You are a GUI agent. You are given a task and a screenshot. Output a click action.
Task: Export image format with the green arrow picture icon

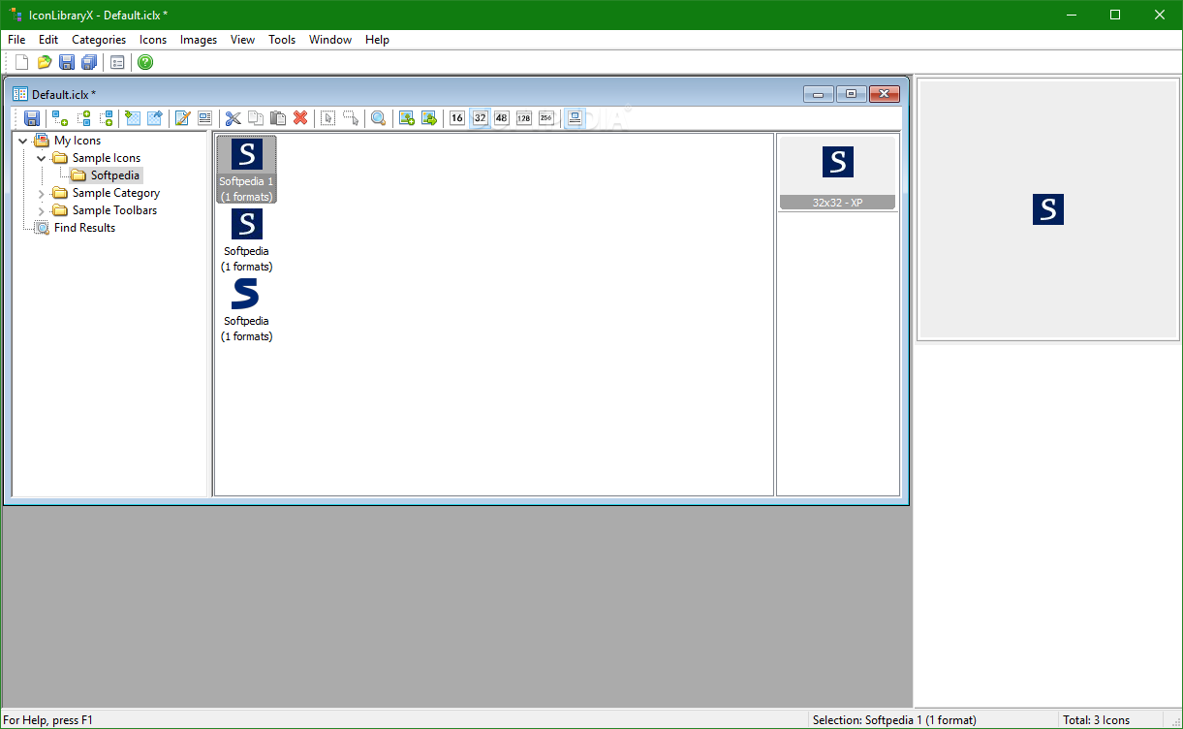coord(429,118)
